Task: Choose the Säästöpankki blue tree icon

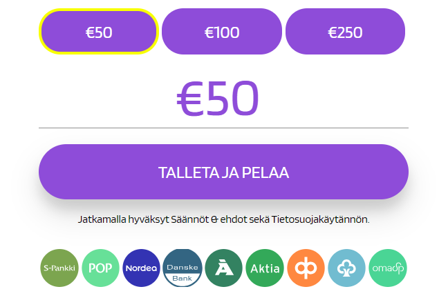Action: click(x=347, y=268)
